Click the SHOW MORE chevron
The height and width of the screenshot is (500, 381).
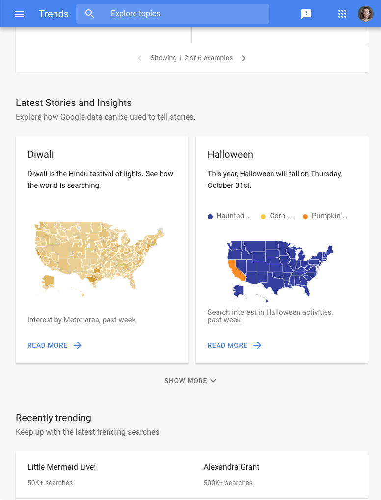point(213,381)
